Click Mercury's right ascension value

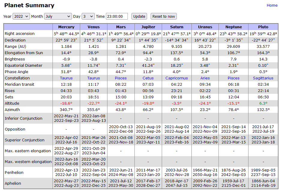(66, 33)
